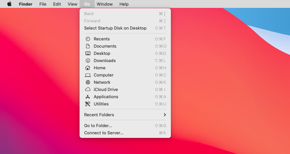Viewport: 290px width, 154px height.
Task: Open the View menu
Action: click(x=72, y=4)
